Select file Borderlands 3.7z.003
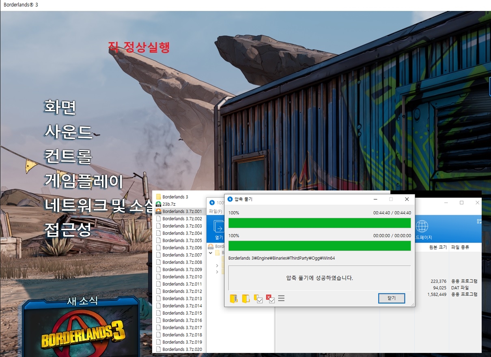Screen dimensions: 491x357 [182, 226]
